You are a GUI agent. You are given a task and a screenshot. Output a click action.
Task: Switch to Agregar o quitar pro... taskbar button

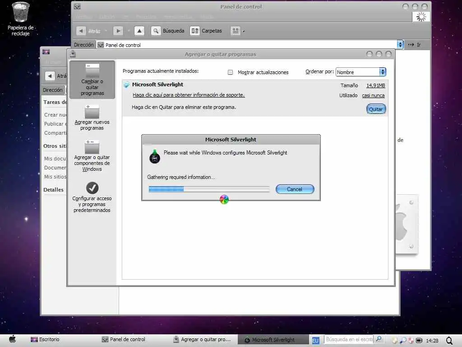[x=202, y=340]
